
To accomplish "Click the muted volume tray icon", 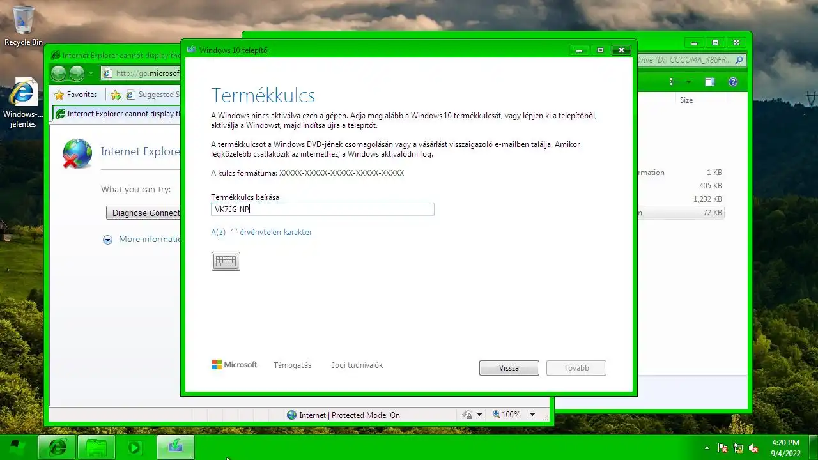I will tap(754, 448).
